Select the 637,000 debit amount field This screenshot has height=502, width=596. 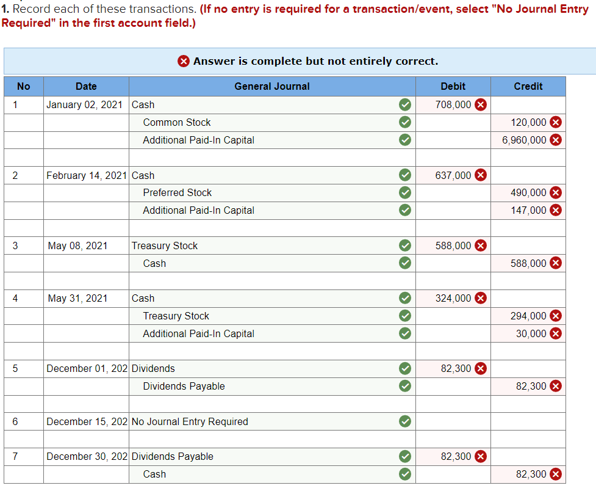451,175
